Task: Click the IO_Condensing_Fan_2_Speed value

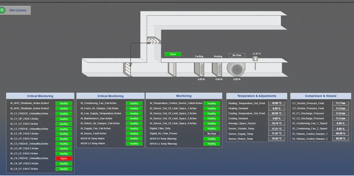Action: [x=341, y=129]
